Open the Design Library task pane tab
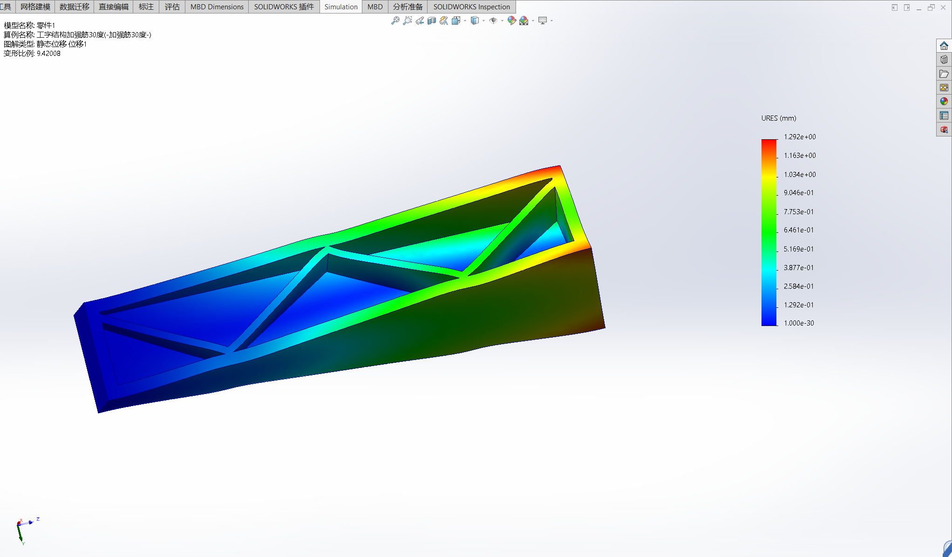Viewport: 952px width, 557px height. tap(944, 60)
